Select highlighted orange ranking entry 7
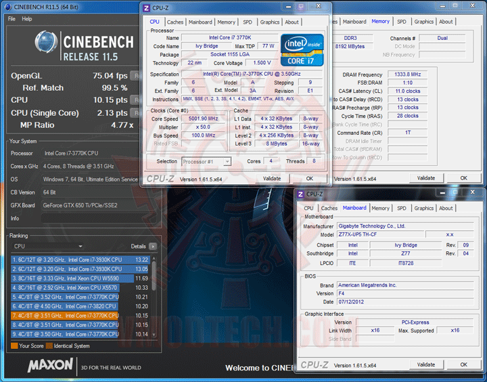Viewport: 487px width, 382px height. pos(80,316)
